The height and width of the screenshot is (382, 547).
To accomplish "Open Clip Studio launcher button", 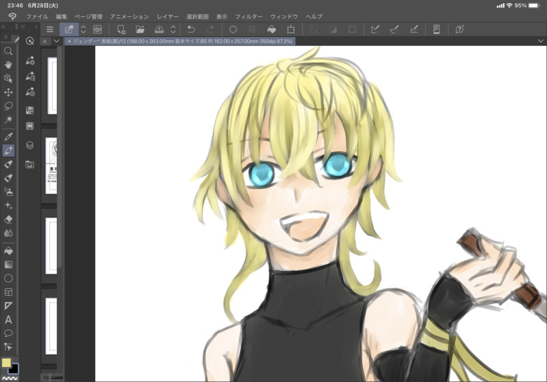I will coord(69,29).
